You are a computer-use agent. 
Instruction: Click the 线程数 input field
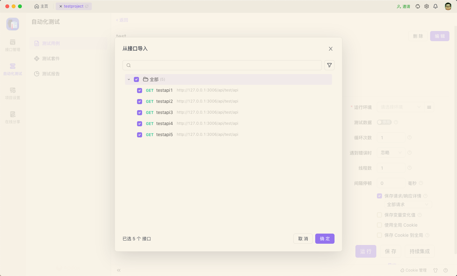(391, 168)
